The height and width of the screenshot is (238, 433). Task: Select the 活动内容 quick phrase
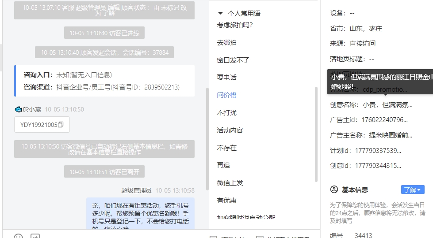pyautogui.click(x=230, y=130)
